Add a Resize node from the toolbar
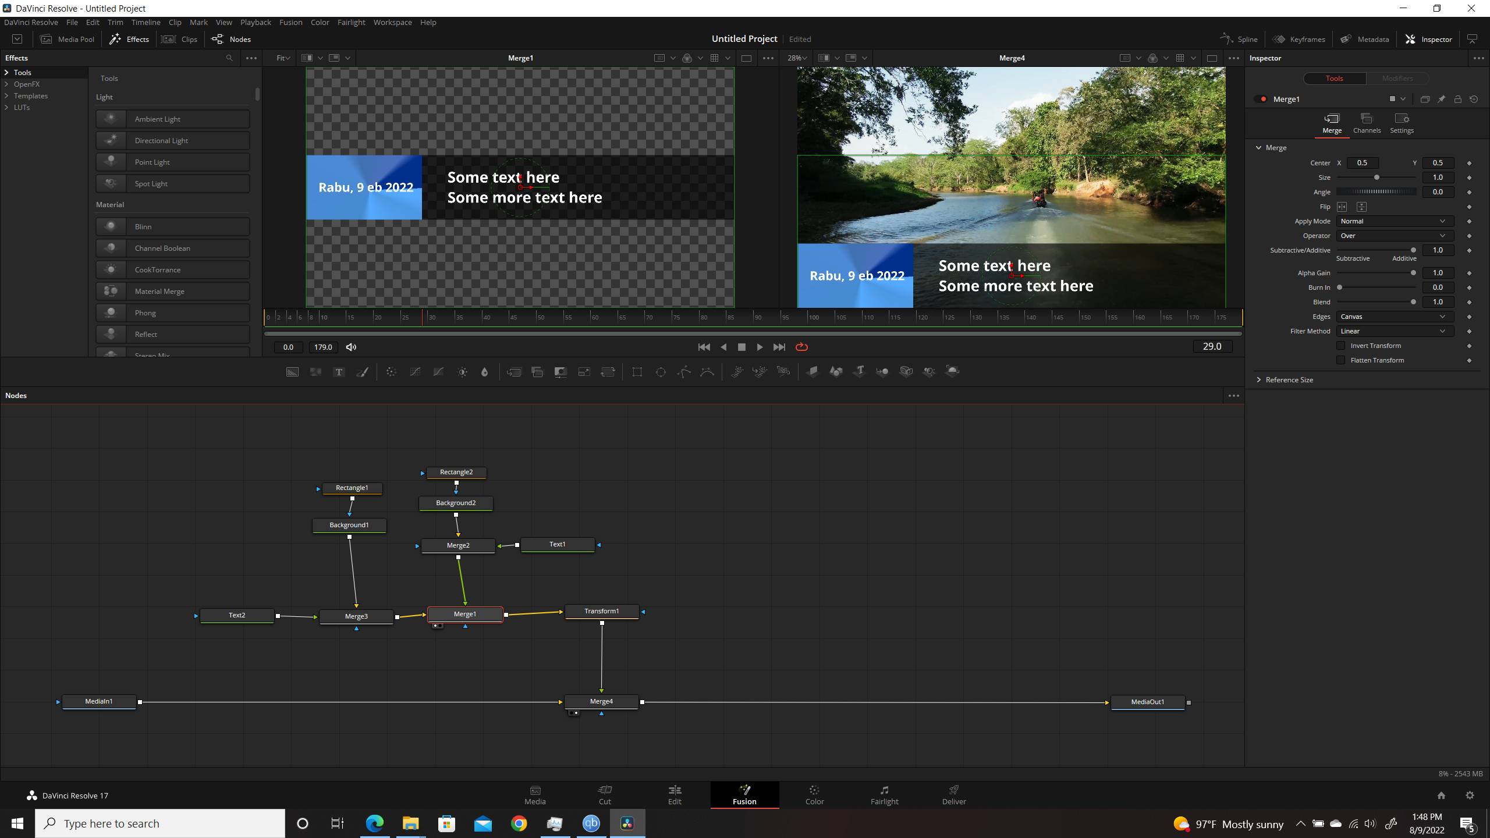1490x838 pixels. point(584,372)
